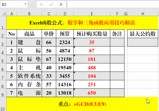Select column H header
Screen dimensions: 159x111
[x=143, y=14]
